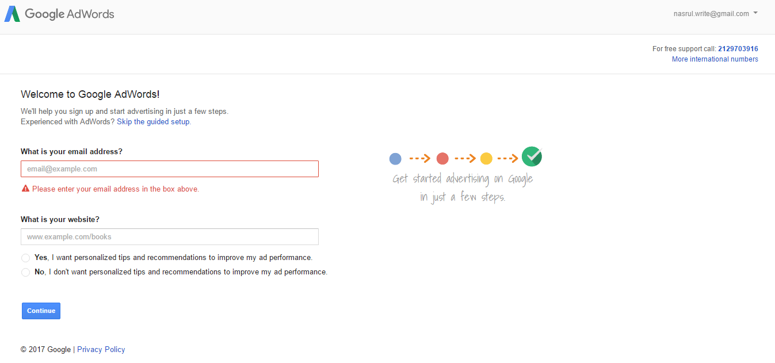The width and height of the screenshot is (775, 363).
Task: Select No for personalized tips
Action: point(25,272)
